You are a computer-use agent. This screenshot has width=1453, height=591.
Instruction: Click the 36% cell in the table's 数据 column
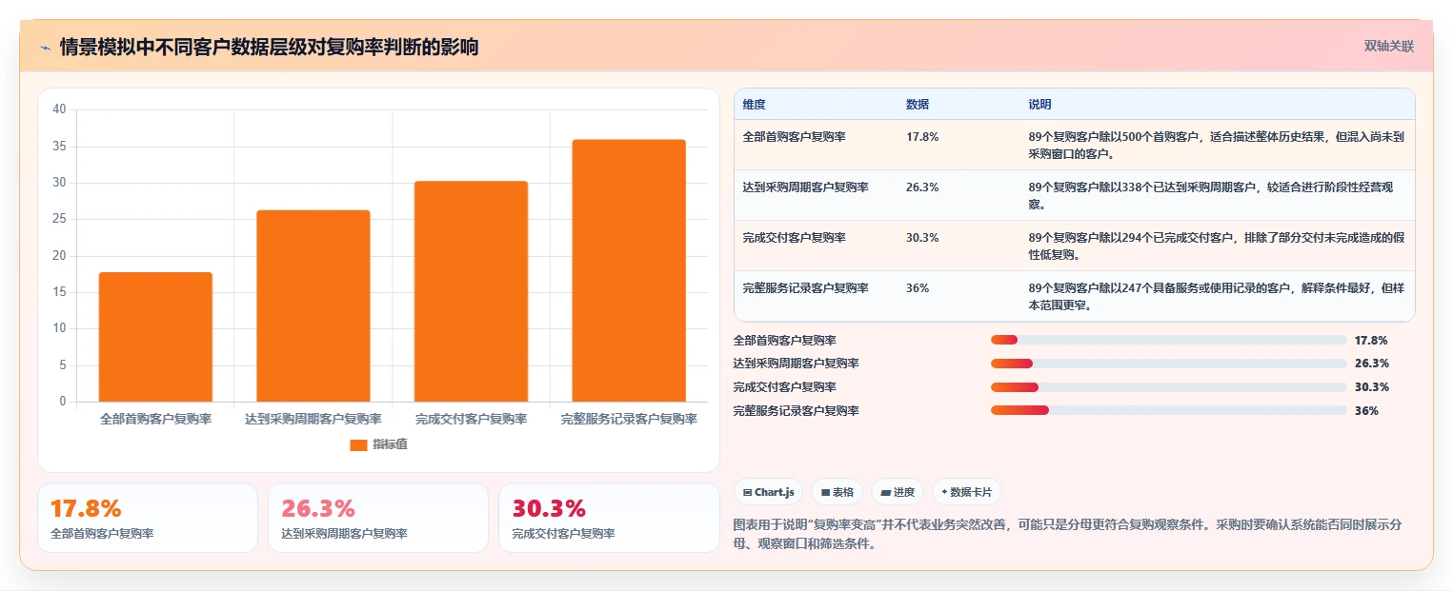(x=917, y=288)
